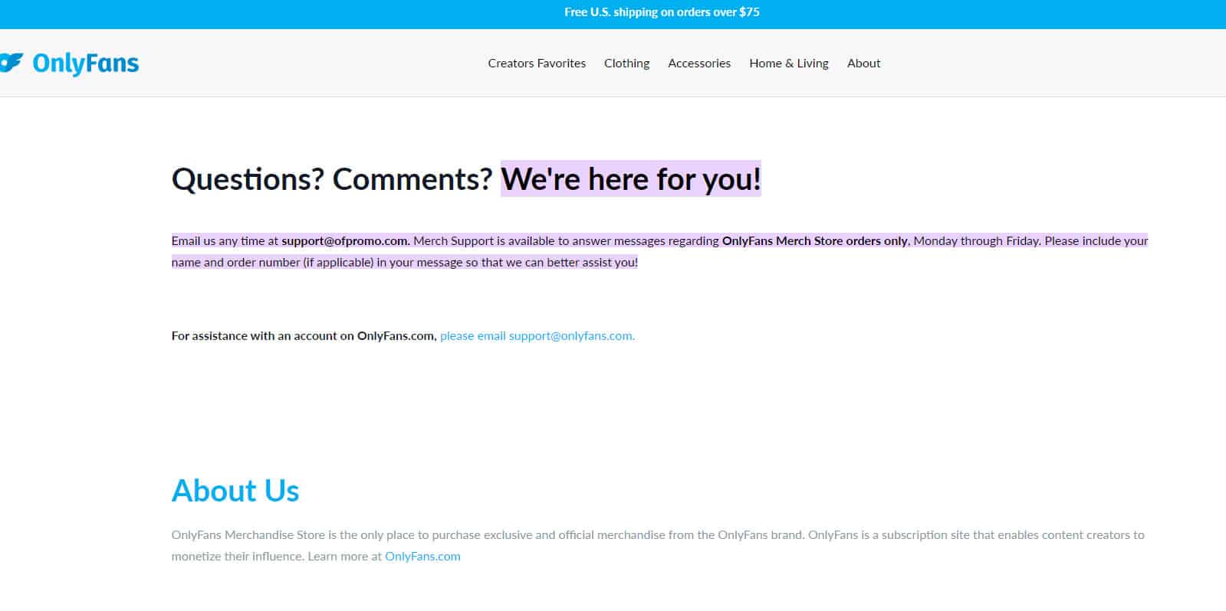Screen dimensions: 1226x611
Task: Open the Clothing menu item
Action: pyautogui.click(x=626, y=64)
